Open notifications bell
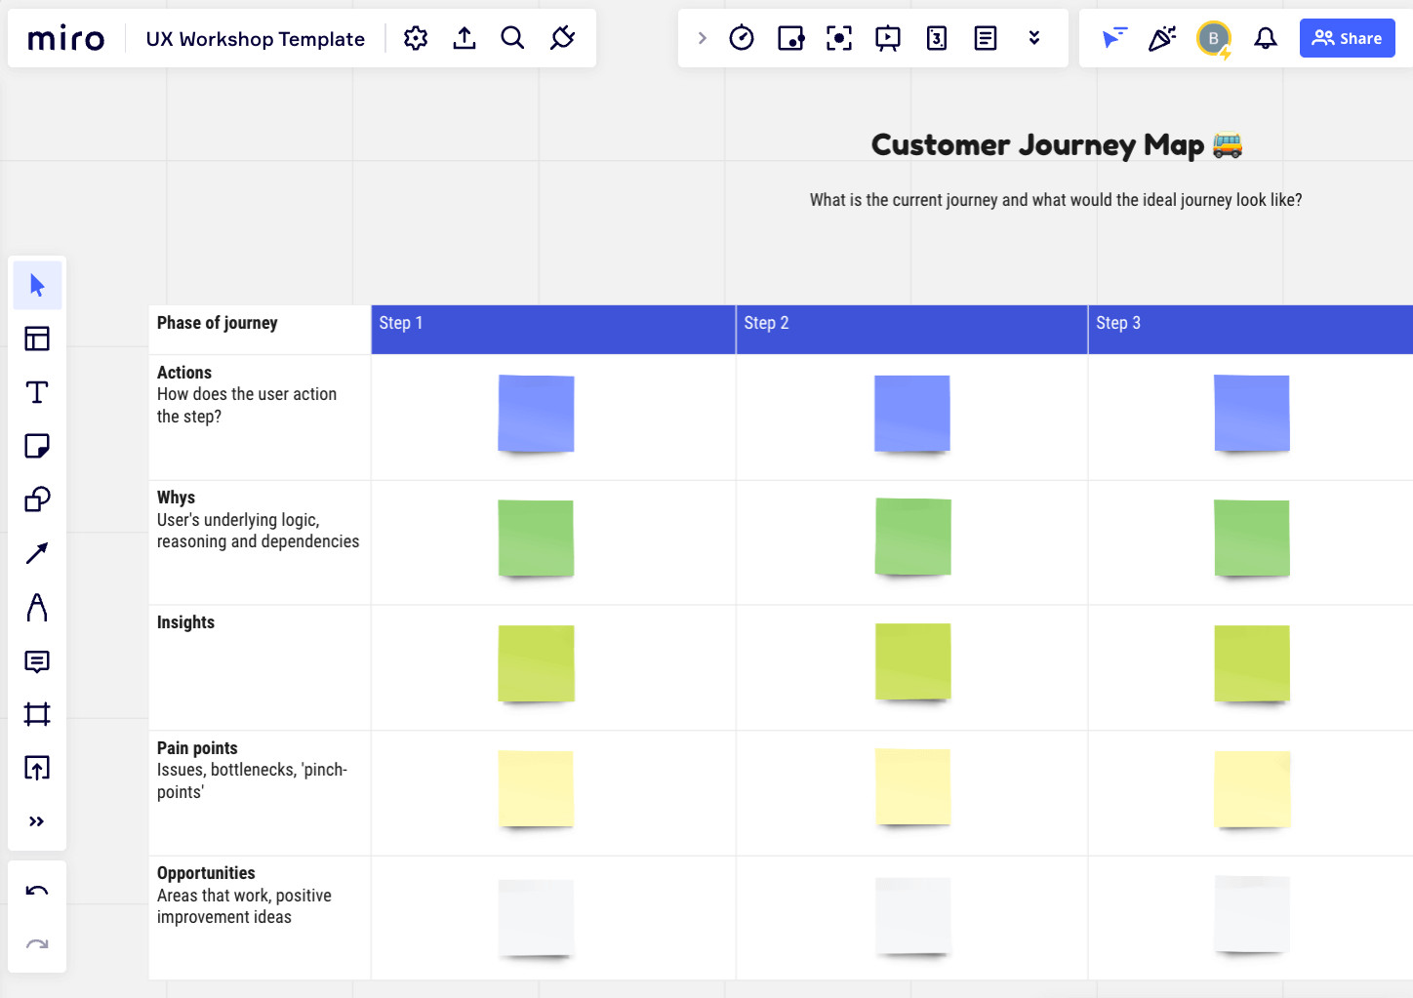 click(x=1266, y=38)
